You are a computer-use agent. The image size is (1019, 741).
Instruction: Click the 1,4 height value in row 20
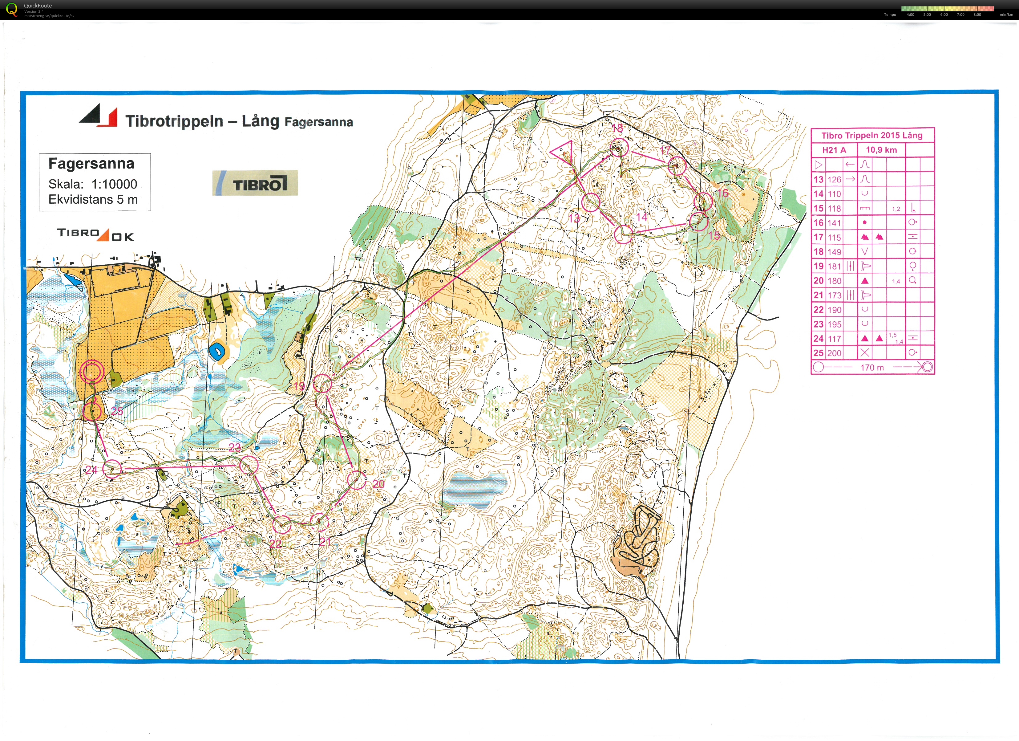pyautogui.click(x=896, y=282)
